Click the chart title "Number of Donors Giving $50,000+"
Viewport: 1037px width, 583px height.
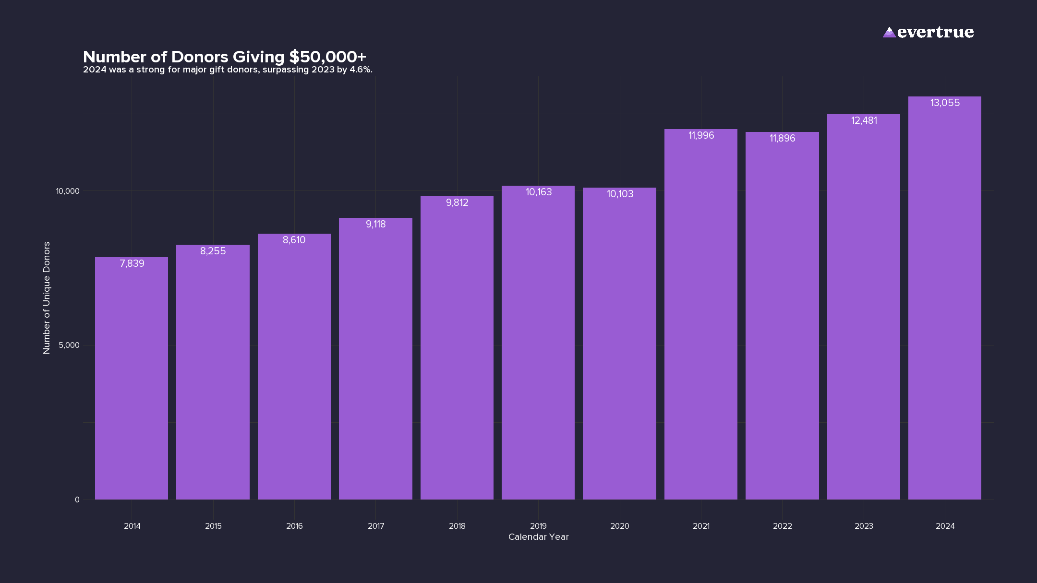pyautogui.click(x=224, y=57)
